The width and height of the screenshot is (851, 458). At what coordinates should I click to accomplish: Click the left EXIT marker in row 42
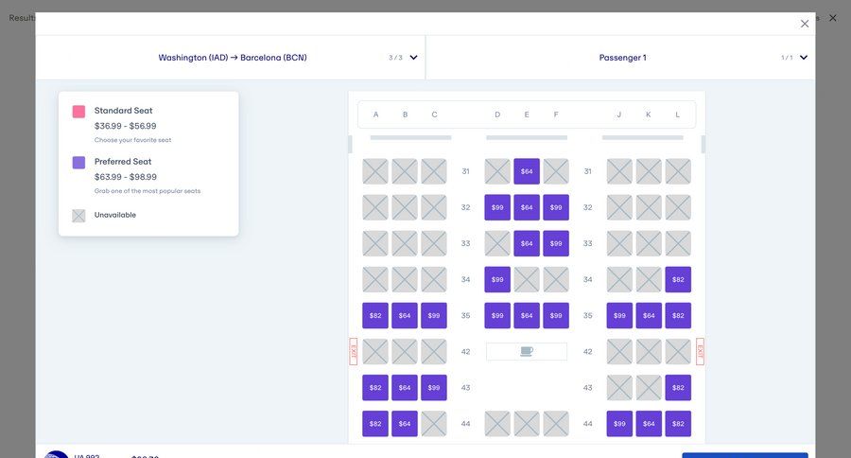coord(354,351)
